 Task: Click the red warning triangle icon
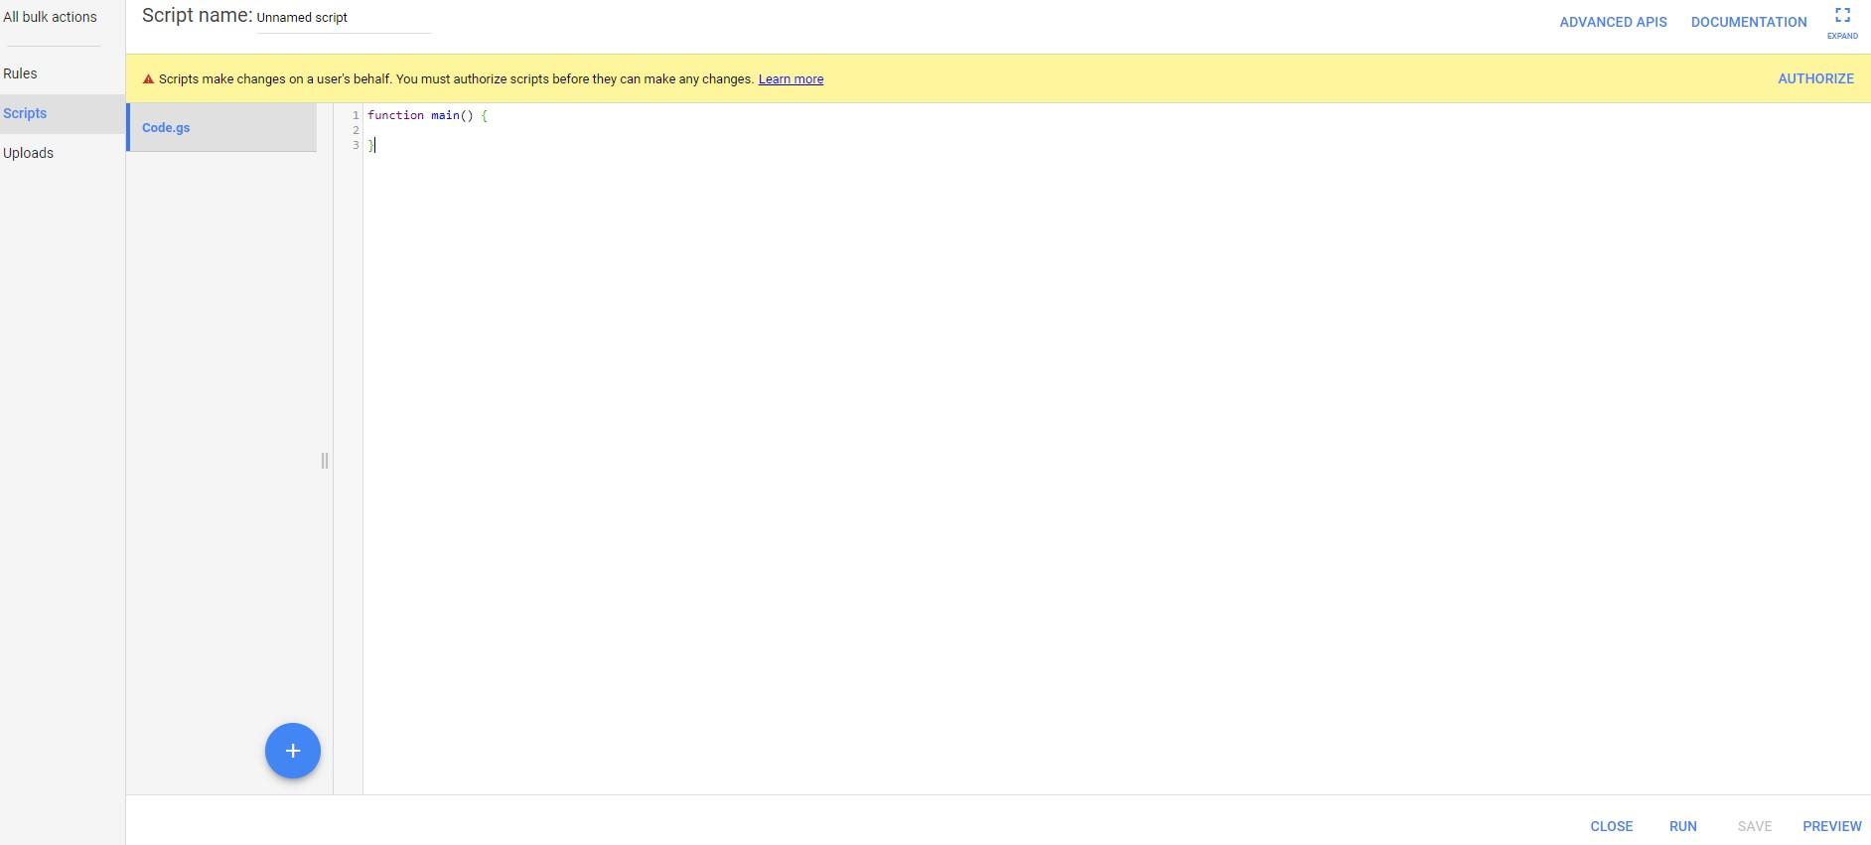(148, 79)
